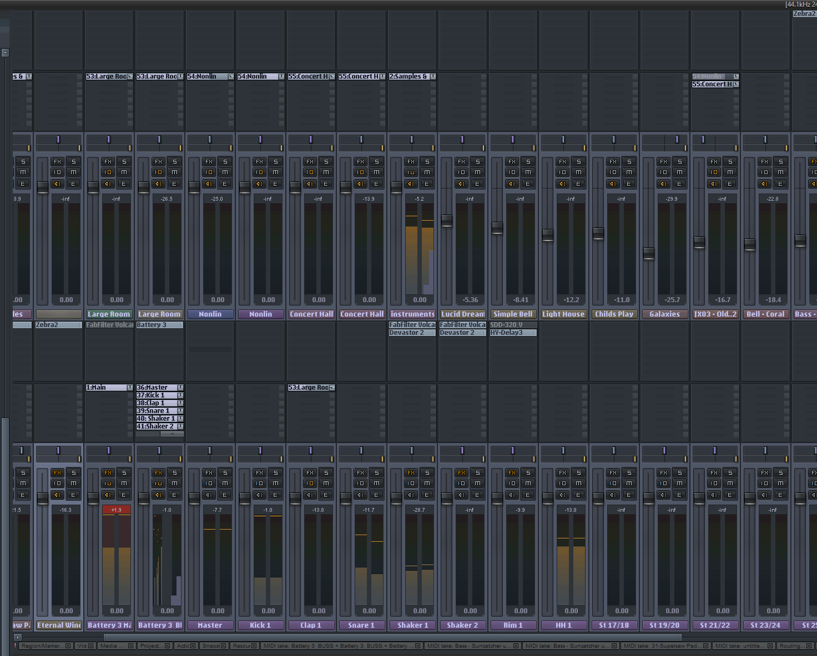The height and width of the screenshot is (656, 817).
Task: Mute the Lucid Dream track
Action: 477,172
